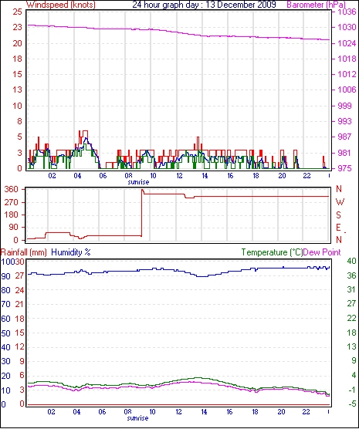Click the 22 hour tick on the bottom graph

click(x=306, y=412)
